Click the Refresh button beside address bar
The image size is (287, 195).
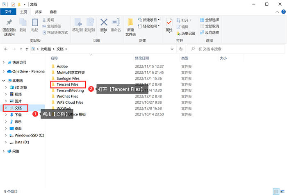181,49
